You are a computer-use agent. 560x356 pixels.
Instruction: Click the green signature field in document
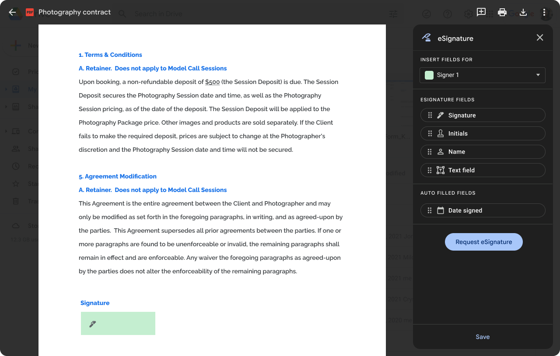point(118,324)
